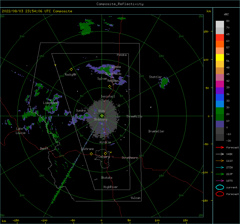Viewport: 240px width, 224px height.
Task: Select the bright yellow 51-54 dBZ swatch
Action: [x=220, y=58]
